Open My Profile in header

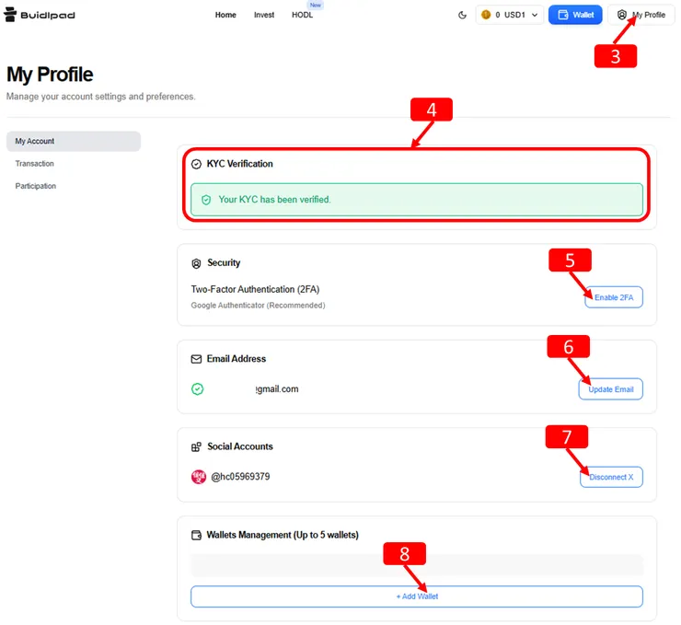(x=641, y=15)
